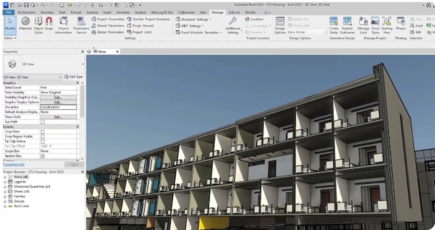
Task: Click Edit for Visibility/Graphics Overrides
Action: [x=58, y=97]
